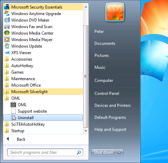168x163 pixels.
Task: Click the Uninstall icon under OML
Action: click(x=13, y=118)
